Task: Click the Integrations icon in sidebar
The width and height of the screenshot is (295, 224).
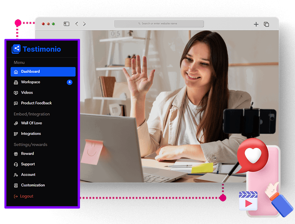Action: point(16,134)
